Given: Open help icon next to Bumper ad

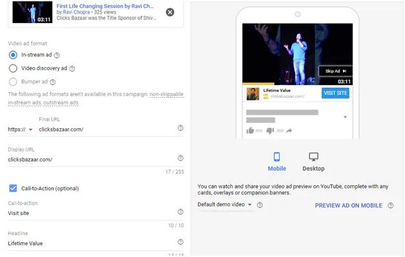Looking at the screenshot, I should coord(53,82).
